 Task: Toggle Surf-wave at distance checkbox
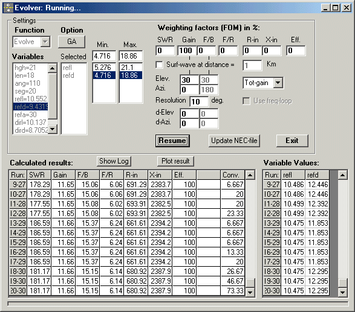(x=159, y=65)
